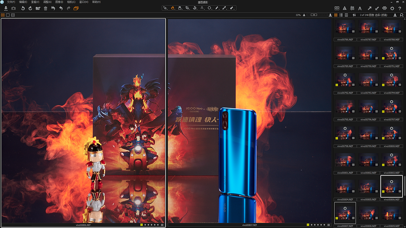Image resolution: width=406 pixels, height=228 pixels.
Task: Click the camera Capture icon
Action: click(13, 8)
